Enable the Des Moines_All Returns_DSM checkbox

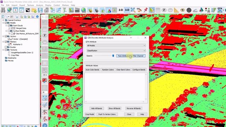click(12, 34)
